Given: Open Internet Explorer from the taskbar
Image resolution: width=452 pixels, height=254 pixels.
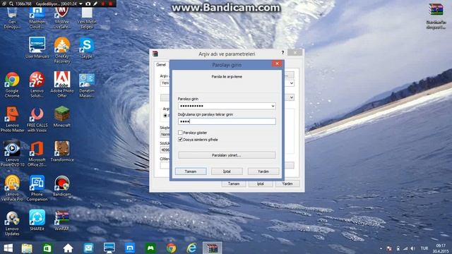Looking at the screenshot, I should (191, 248).
